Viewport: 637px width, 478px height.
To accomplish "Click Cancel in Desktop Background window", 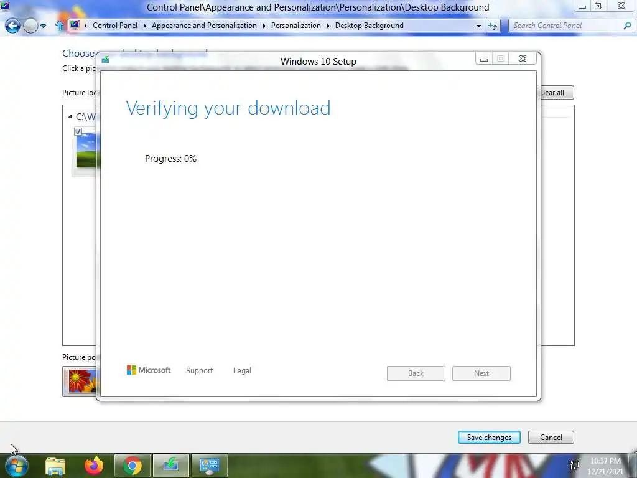I will click(x=551, y=438).
